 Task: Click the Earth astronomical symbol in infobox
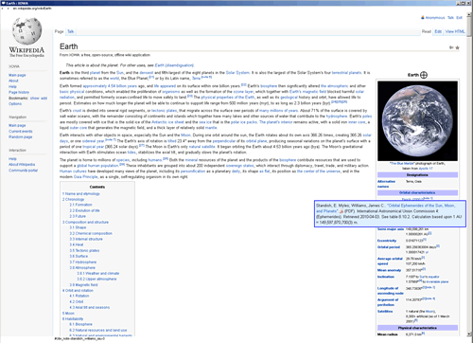(x=424, y=75)
